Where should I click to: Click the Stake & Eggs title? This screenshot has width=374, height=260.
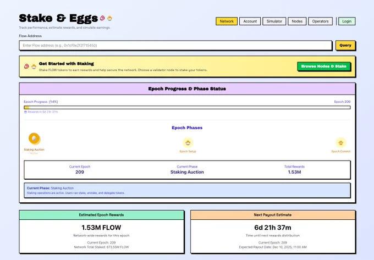pos(58,18)
